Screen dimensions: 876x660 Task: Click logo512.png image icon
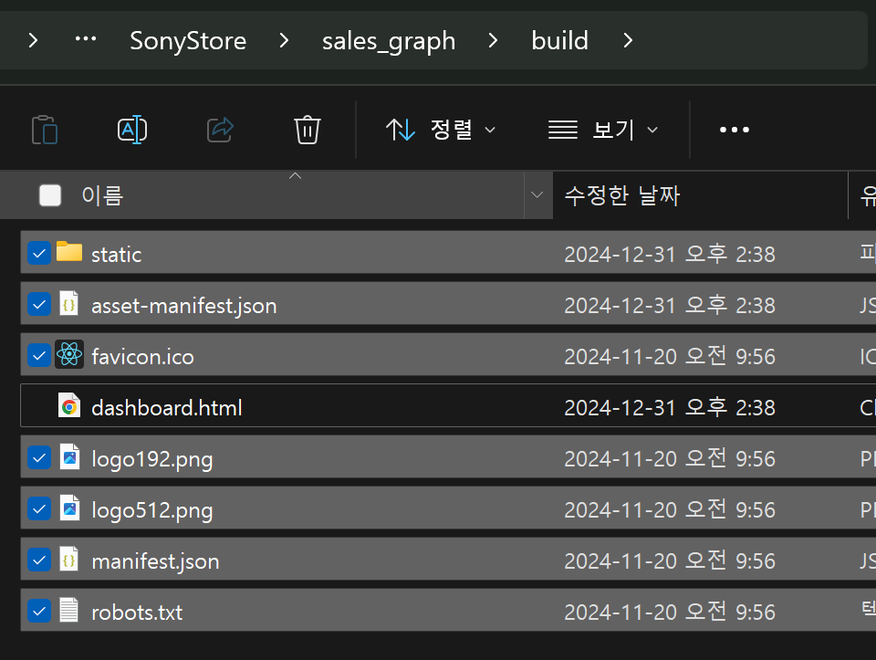point(69,508)
